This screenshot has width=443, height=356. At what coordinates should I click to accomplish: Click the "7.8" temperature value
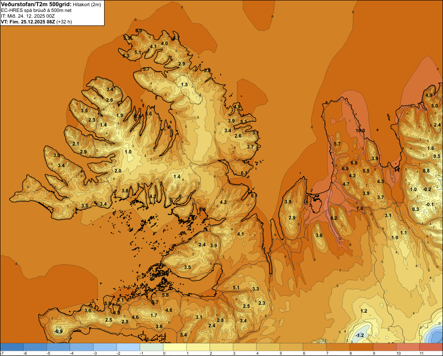pos(360,208)
